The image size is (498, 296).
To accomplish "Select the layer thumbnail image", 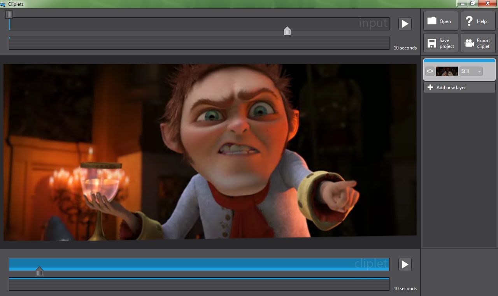I will point(447,71).
